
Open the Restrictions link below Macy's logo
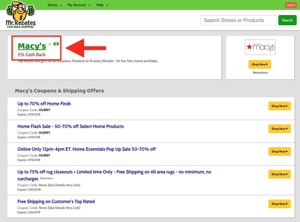pos(260,73)
